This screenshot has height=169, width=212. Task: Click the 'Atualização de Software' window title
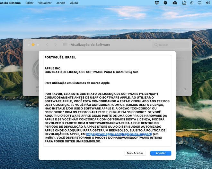[90, 45]
